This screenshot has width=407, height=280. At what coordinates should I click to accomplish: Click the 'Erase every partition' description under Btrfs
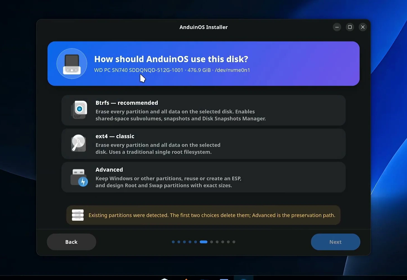coord(181,115)
